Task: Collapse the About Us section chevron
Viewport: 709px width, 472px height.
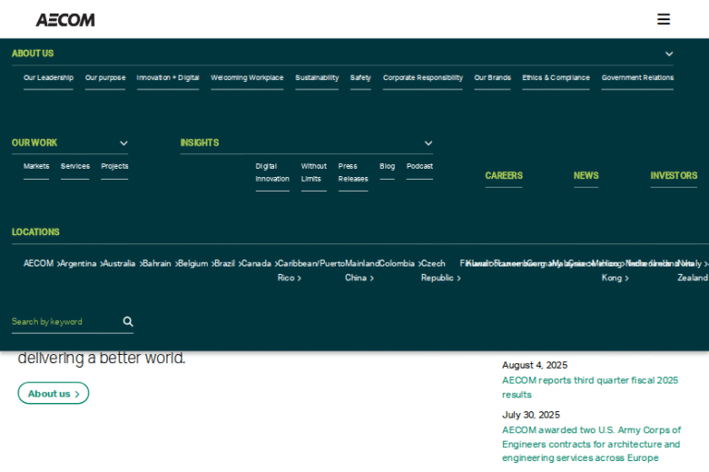Action: pos(669,53)
